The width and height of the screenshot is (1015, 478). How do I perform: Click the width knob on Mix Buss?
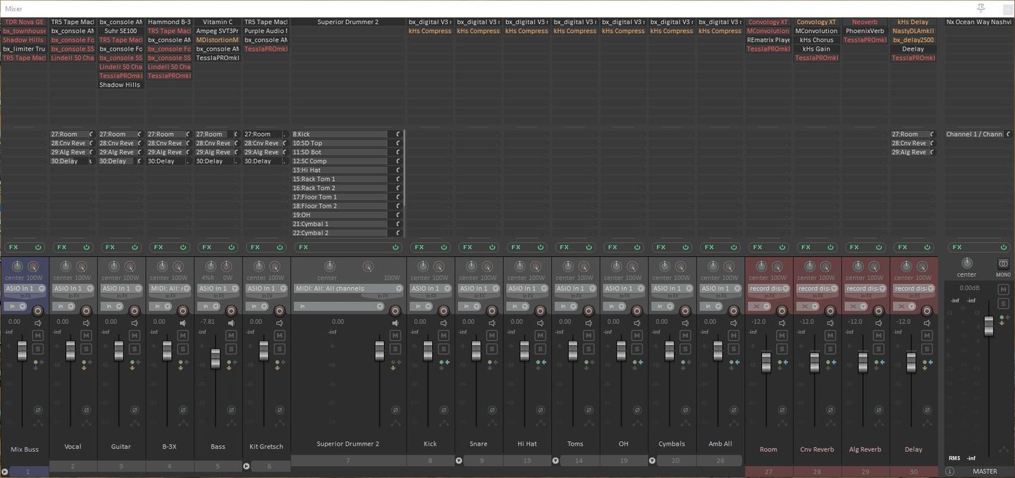[33, 266]
